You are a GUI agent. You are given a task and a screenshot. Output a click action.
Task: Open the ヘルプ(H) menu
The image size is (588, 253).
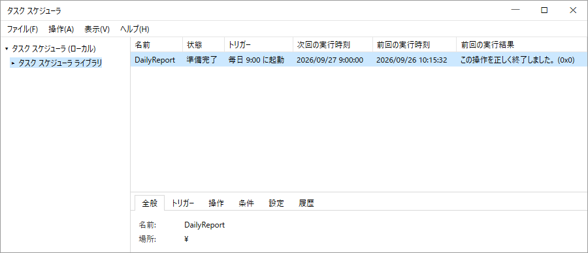tap(135, 29)
